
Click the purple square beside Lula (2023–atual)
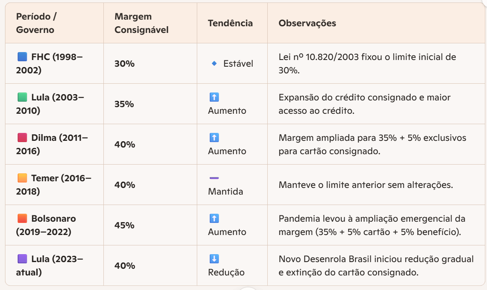[x=22, y=259]
